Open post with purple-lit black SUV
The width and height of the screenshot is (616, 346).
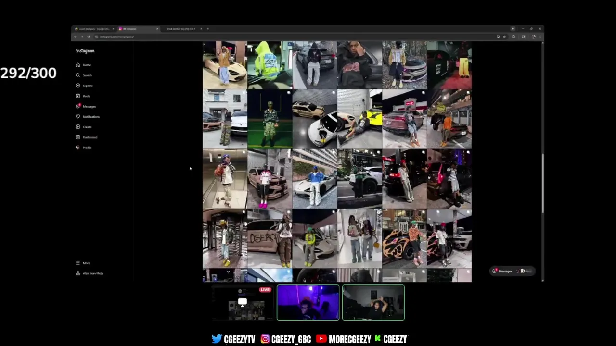coord(449,179)
